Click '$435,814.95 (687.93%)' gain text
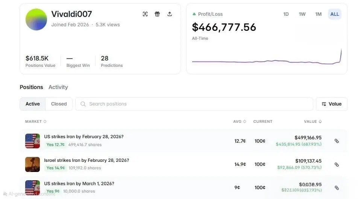The height and width of the screenshot is (199, 358). pyautogui.click(x=299, y=144)
